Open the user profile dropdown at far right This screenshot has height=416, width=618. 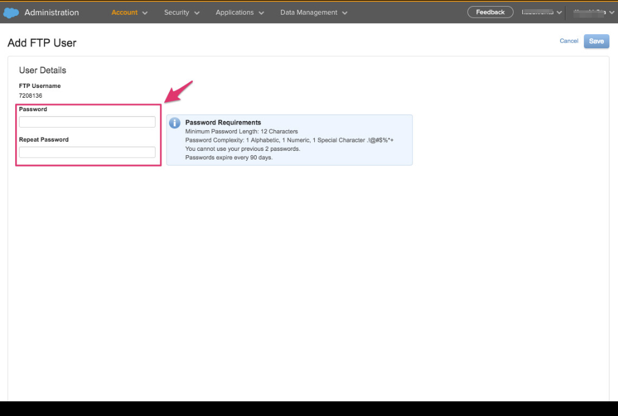point(593,12)
